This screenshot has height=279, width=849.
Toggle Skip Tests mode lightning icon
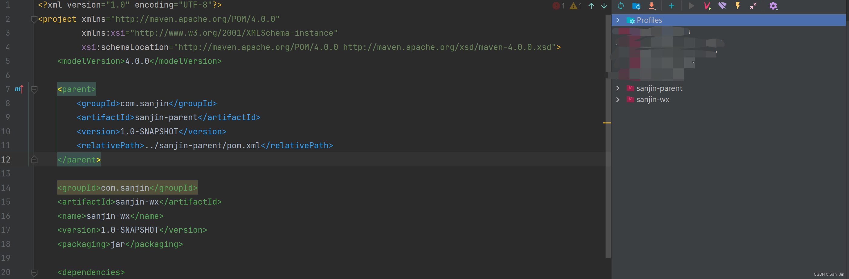[x=738, y=6]
